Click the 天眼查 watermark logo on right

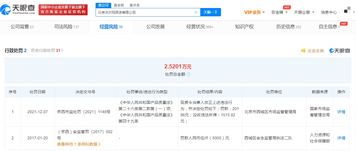click(x=340, y=51)
